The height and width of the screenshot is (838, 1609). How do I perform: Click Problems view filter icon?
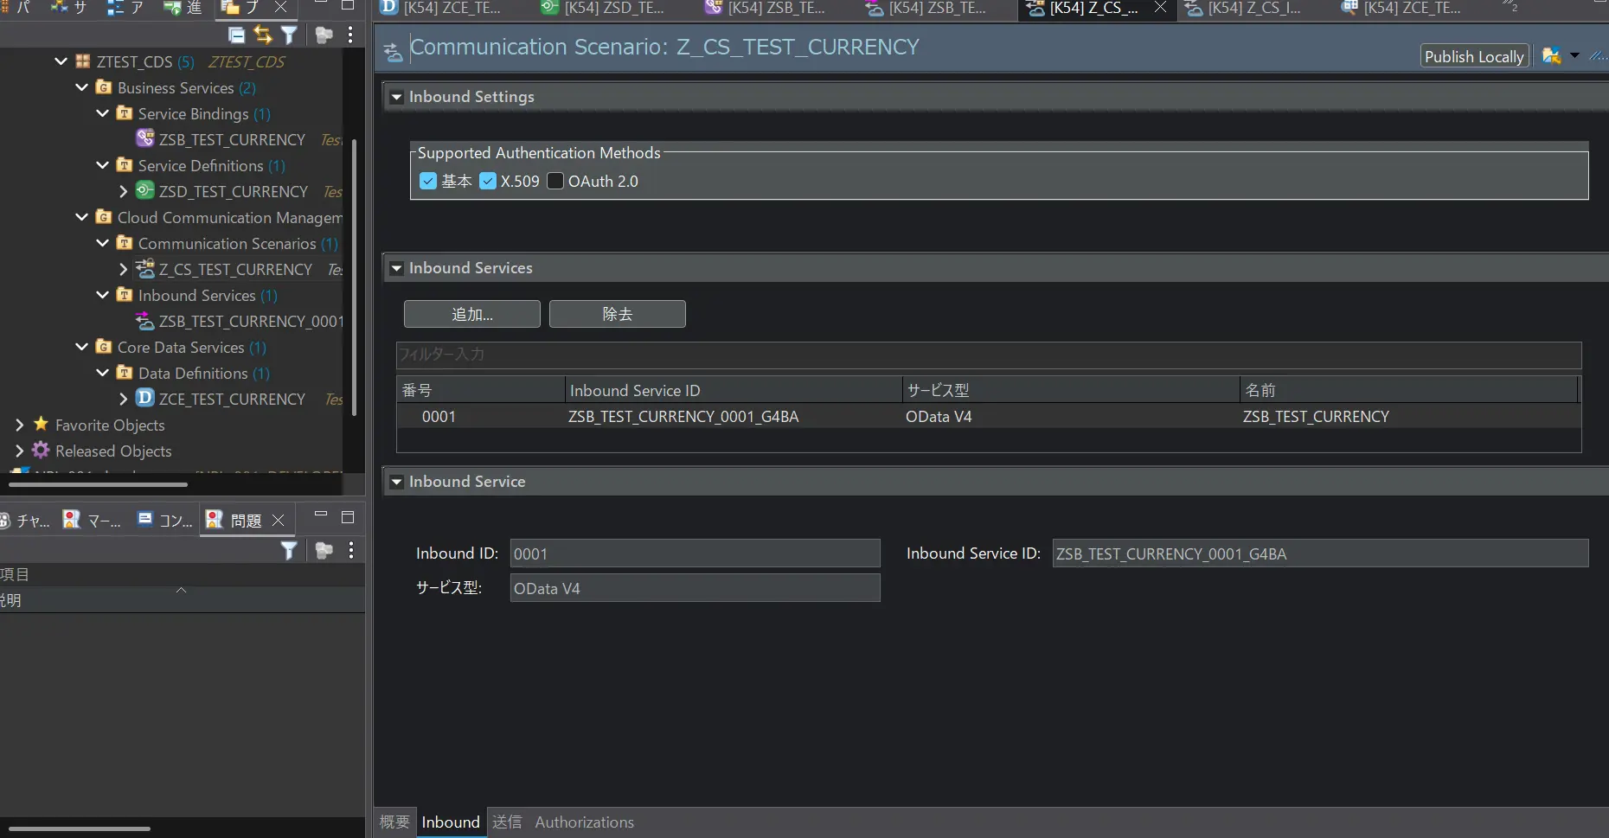coord(289,550)
